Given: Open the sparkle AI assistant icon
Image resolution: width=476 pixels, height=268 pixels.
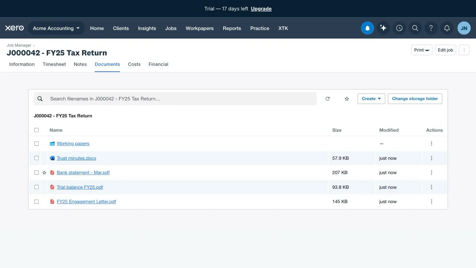Looking at the screenshot, I should (383, 28).
